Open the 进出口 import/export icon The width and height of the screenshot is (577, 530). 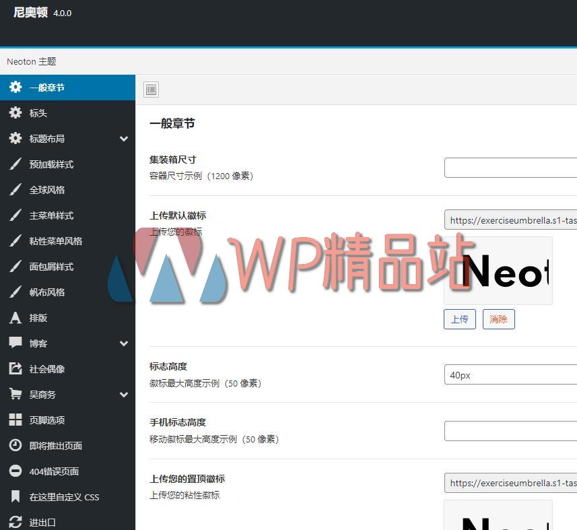click(x=15, y=522)
